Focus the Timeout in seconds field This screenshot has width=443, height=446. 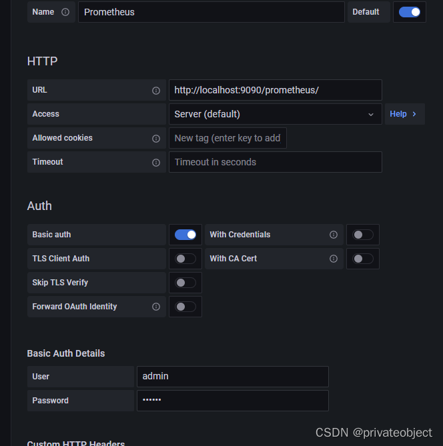[x=275, y=162]
